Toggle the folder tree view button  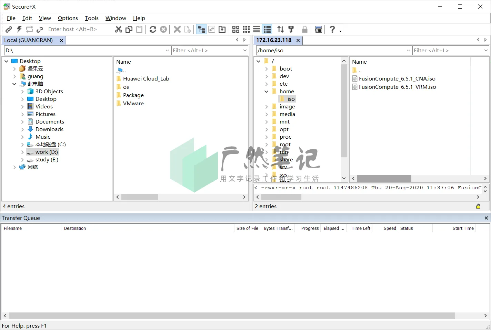point(201,29)
